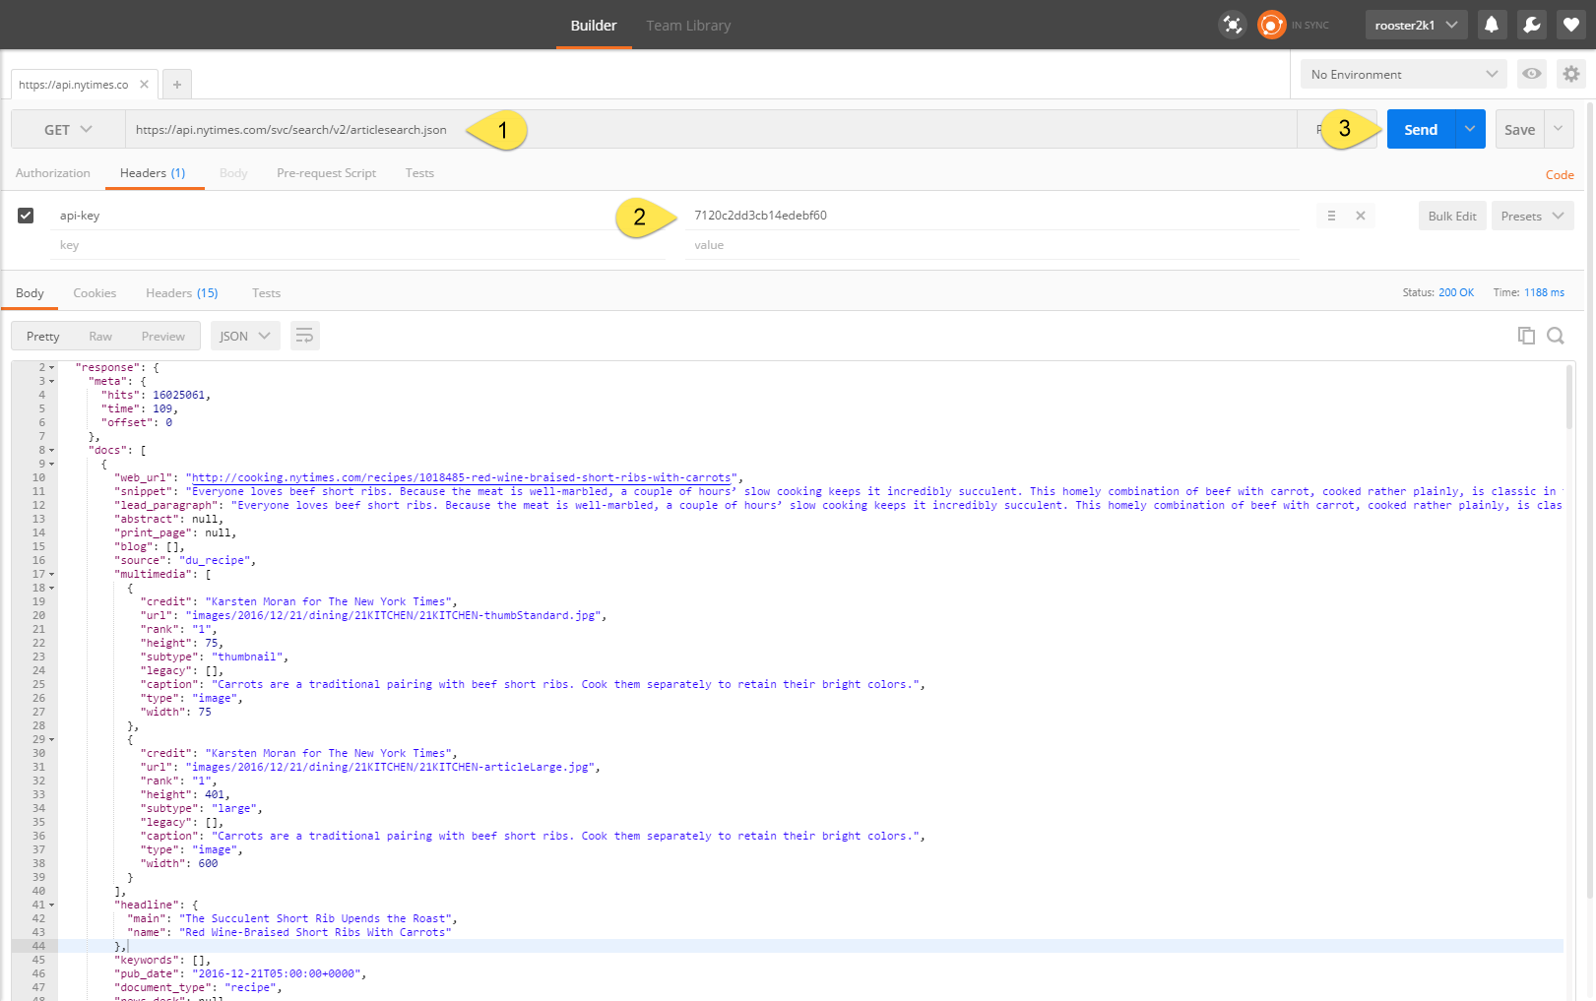The width and height of the screenshot is (1596, 1001).
Task: Open the rooster2k1 account menu
Action: click(x=1416, y=25)
